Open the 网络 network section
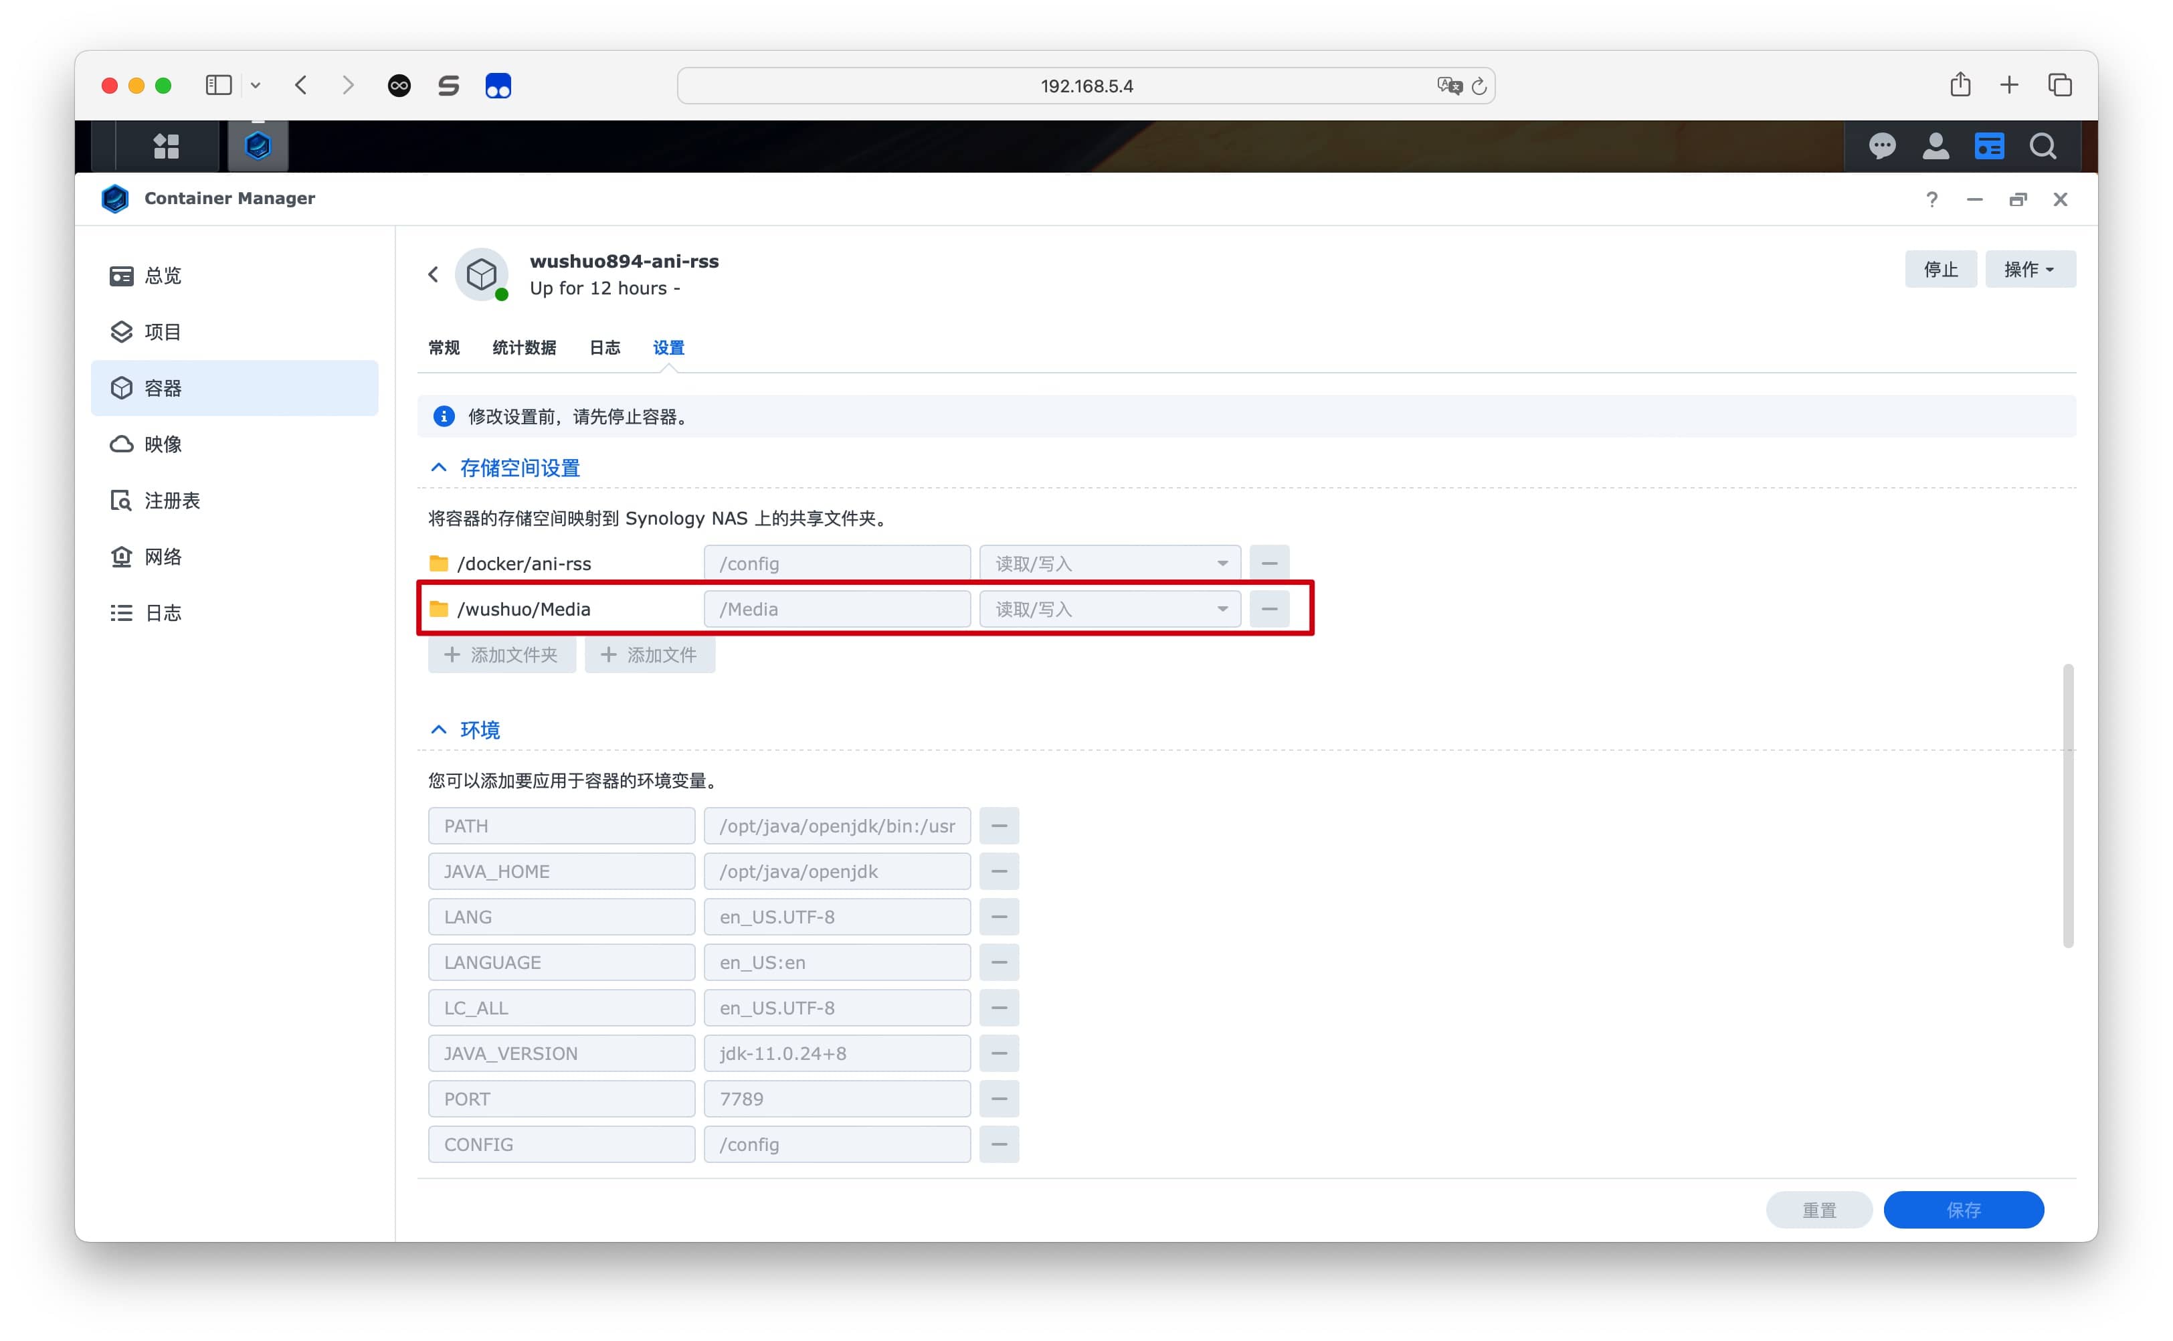Image resolution: width=2173 pixels, height=1341 pixels. tap(234, 556)
